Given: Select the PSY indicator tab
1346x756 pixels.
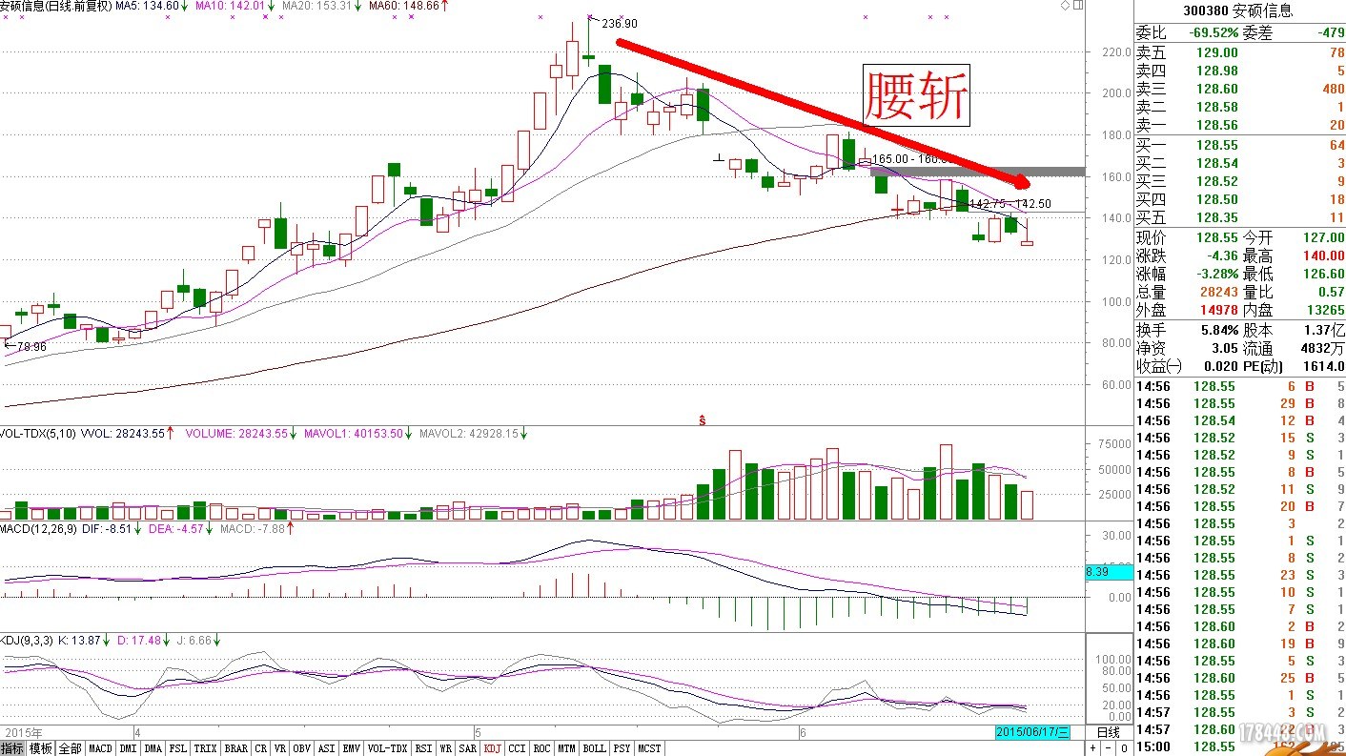Looking at the screenshot, I should point(622,748).
